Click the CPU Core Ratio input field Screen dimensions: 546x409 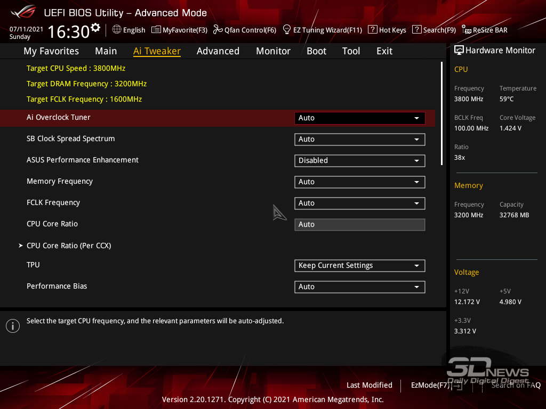[x=360, y=225]
